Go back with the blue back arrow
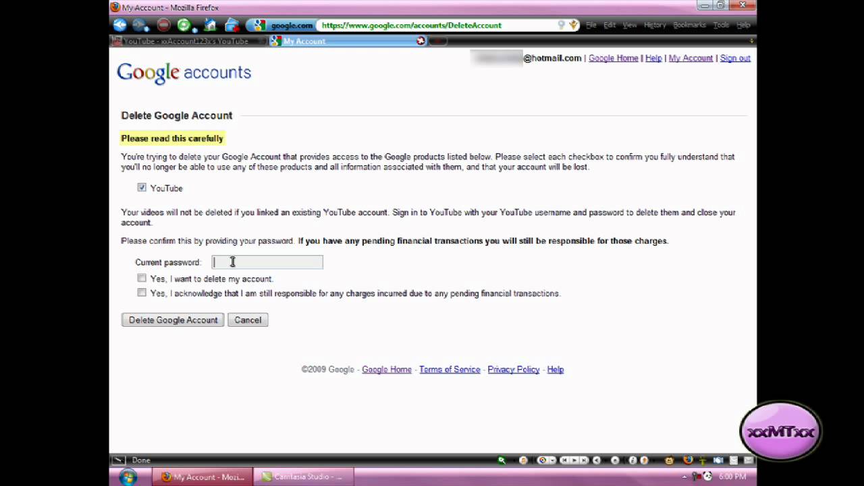This screenshot has height=486, width=864. [x=119, y=25]
